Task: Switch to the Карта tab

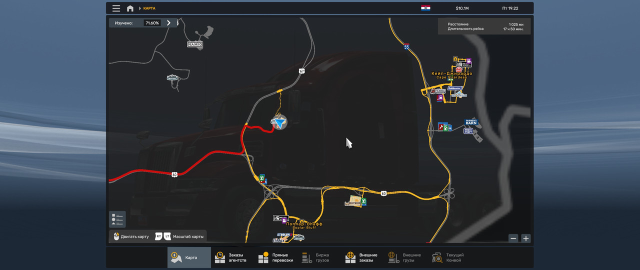Action: coord(189,257)
